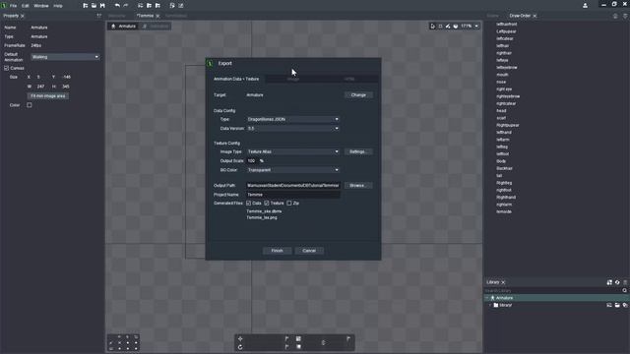Open the Data Version dropdown

click(293, 129)
